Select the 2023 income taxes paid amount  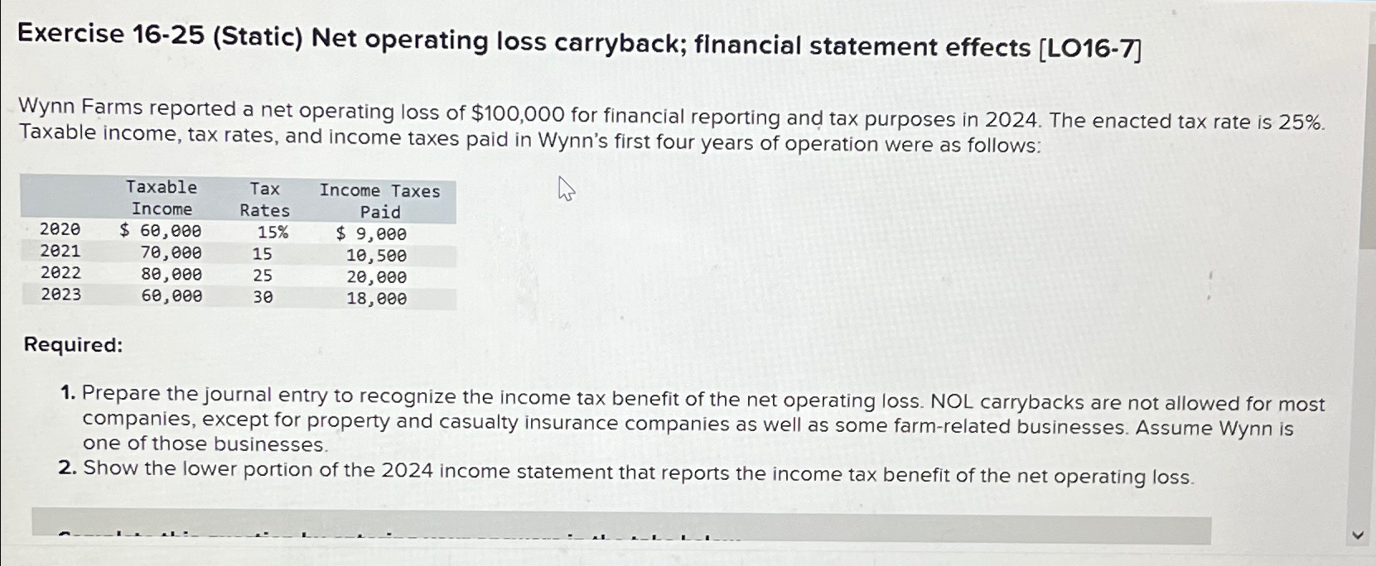point(378,297)
